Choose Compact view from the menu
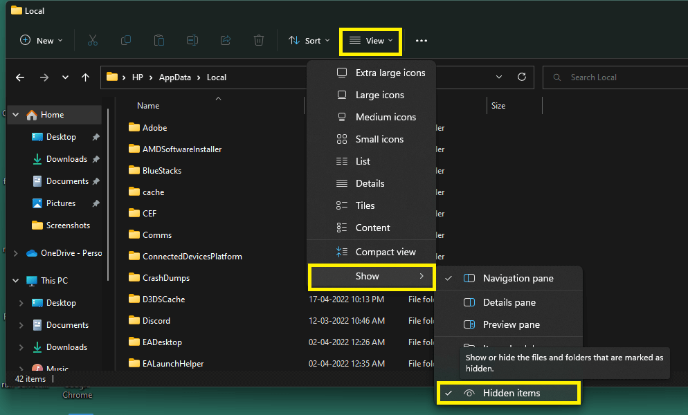 (x=385, y=252)
